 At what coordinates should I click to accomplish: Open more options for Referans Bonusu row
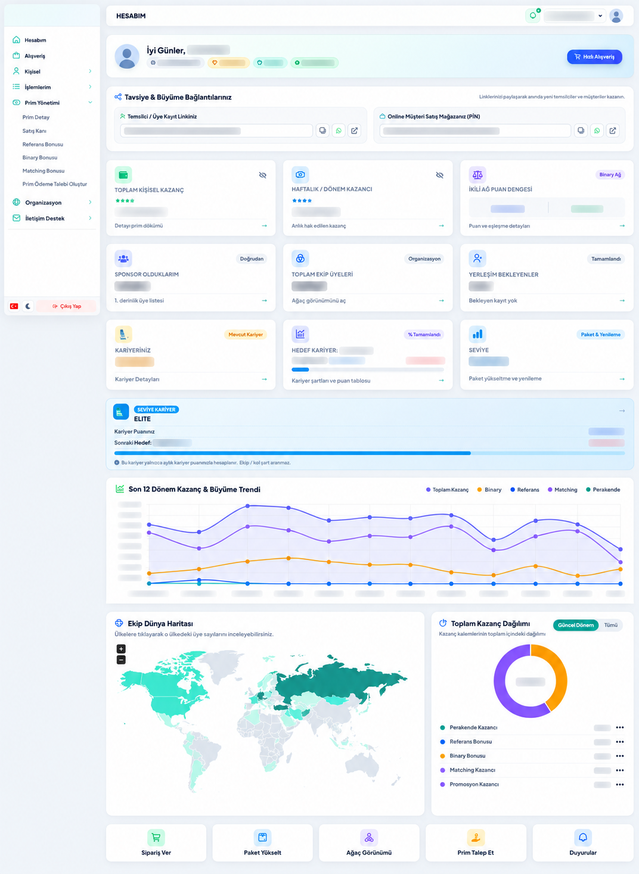tap(620, 742)
